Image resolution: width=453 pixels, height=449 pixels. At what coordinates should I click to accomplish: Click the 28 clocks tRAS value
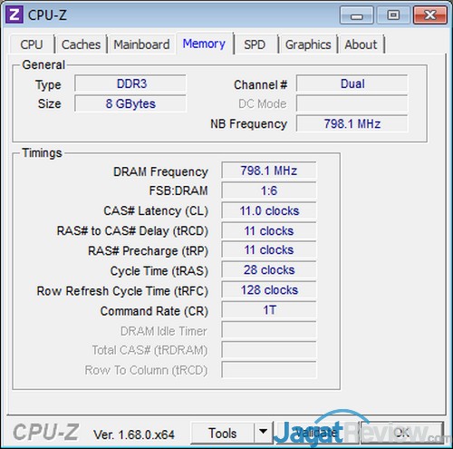pos(269,270)
